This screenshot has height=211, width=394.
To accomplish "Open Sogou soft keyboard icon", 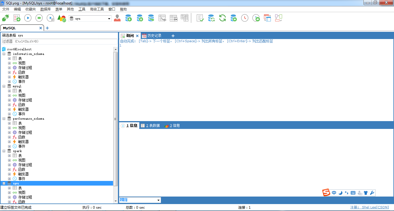I will click(353, 193).
